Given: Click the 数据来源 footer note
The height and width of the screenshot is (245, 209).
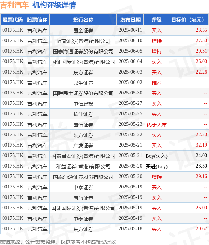Looking at the screenshot, I should tap(58, 242).
